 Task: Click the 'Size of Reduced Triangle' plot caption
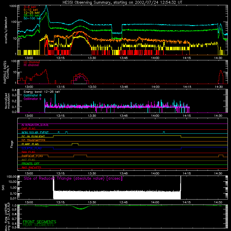pos(73,178)
